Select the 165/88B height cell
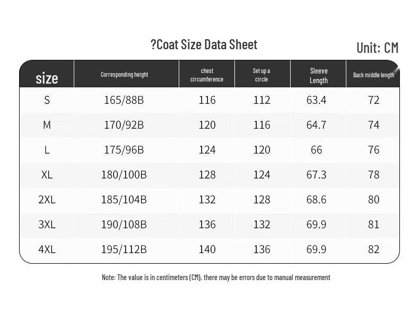This screenshot has height=314, width=419. coord(124,100)
